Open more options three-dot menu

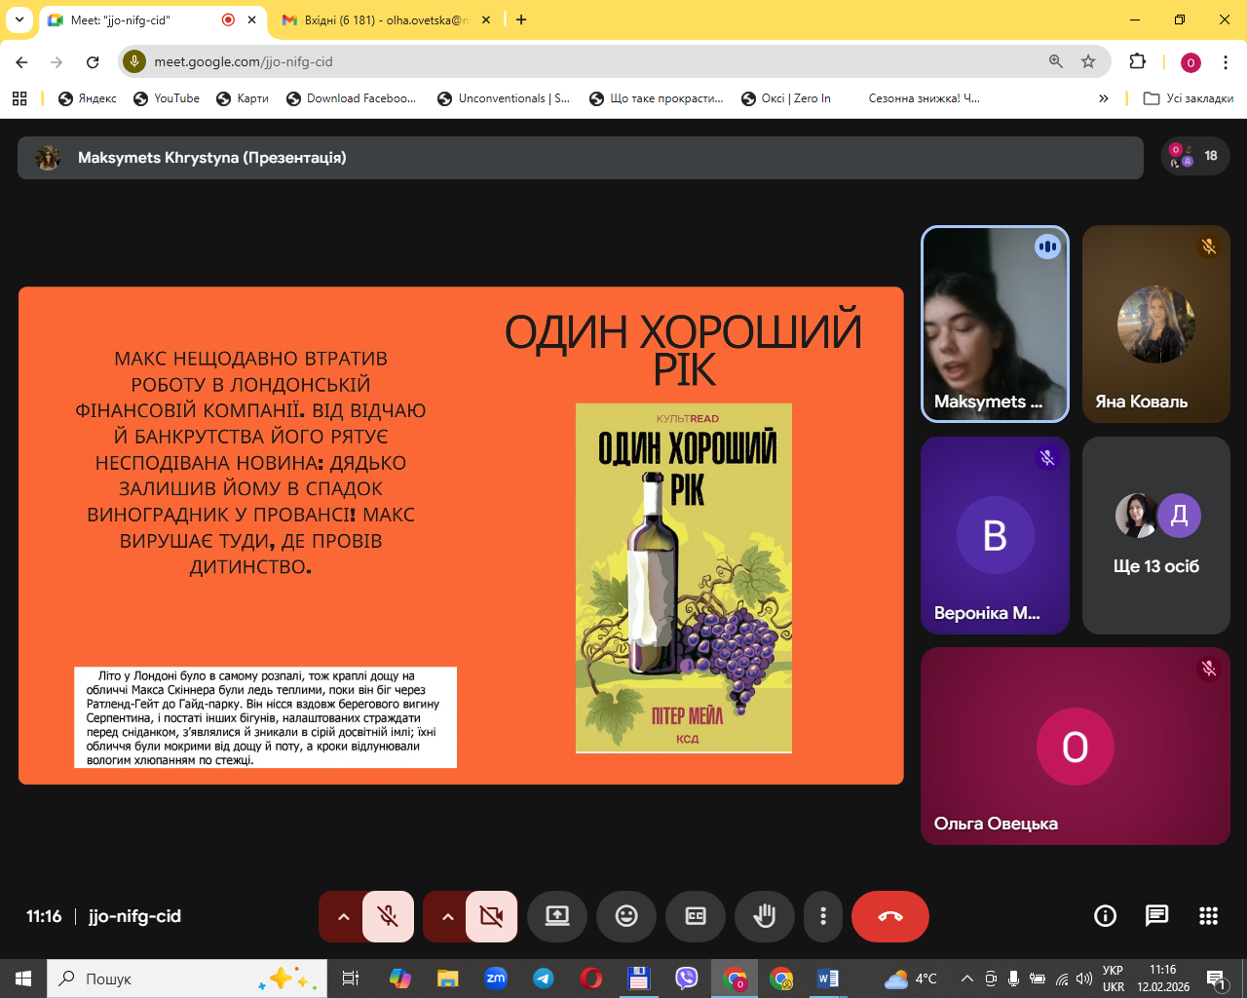click(823, 916)
